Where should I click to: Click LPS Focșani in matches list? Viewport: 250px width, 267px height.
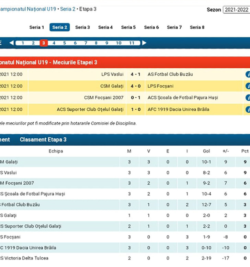click(160, 86)
